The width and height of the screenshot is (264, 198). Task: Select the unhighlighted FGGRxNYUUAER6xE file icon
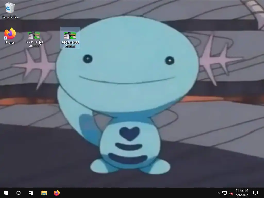(34, 40)
